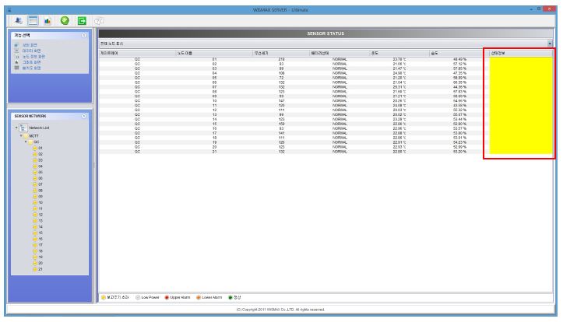Collapse the SENSOR NETWORK panel
563x322 pixels.
pyautogui.click(x=83, y=116)
